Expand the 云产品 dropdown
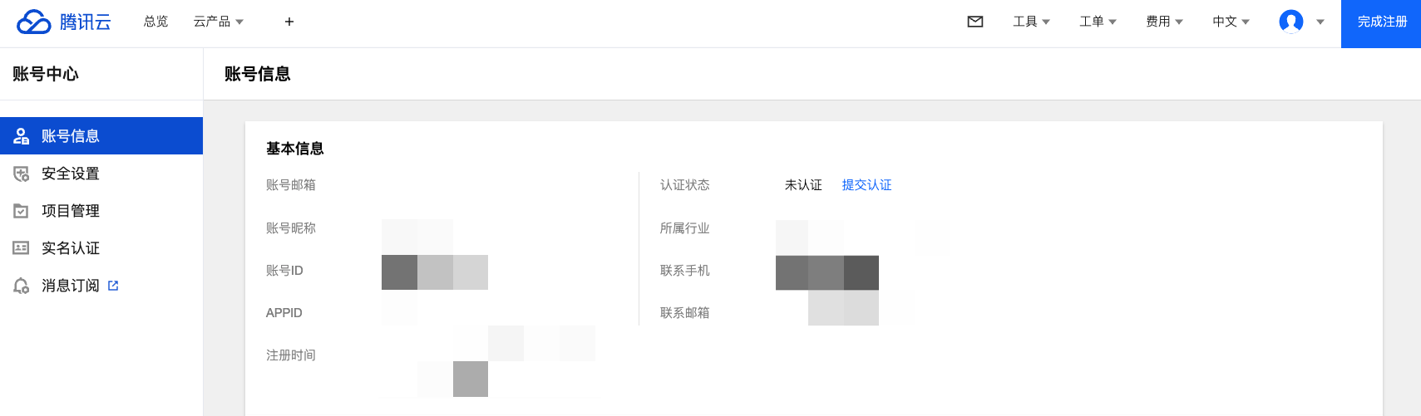Image resolution: width=1421 pixels, height=416 pixels. [x=219, y=22]
